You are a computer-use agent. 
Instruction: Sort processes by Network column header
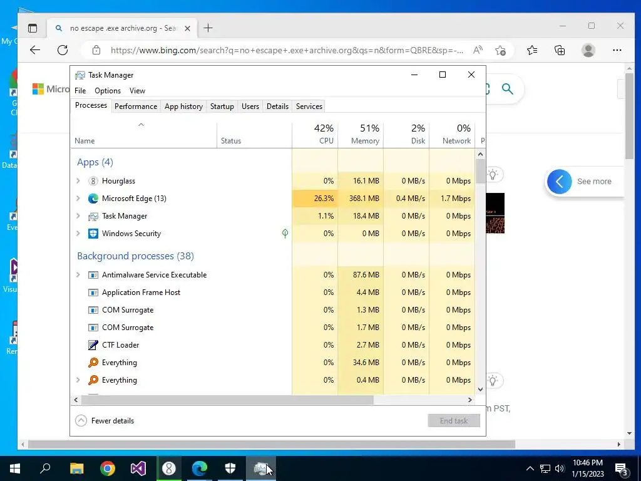point(453,135)
